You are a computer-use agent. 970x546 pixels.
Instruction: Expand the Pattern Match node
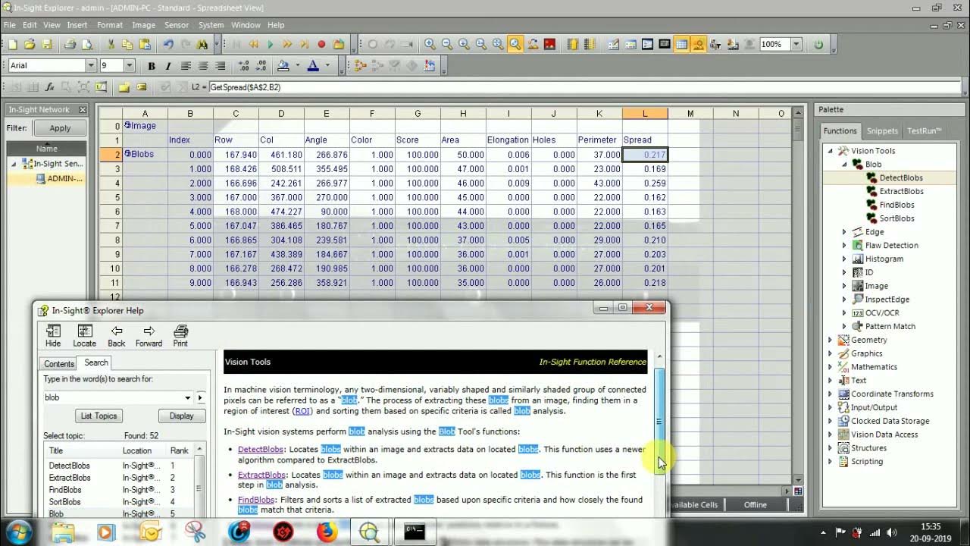[x=844, y=326]
